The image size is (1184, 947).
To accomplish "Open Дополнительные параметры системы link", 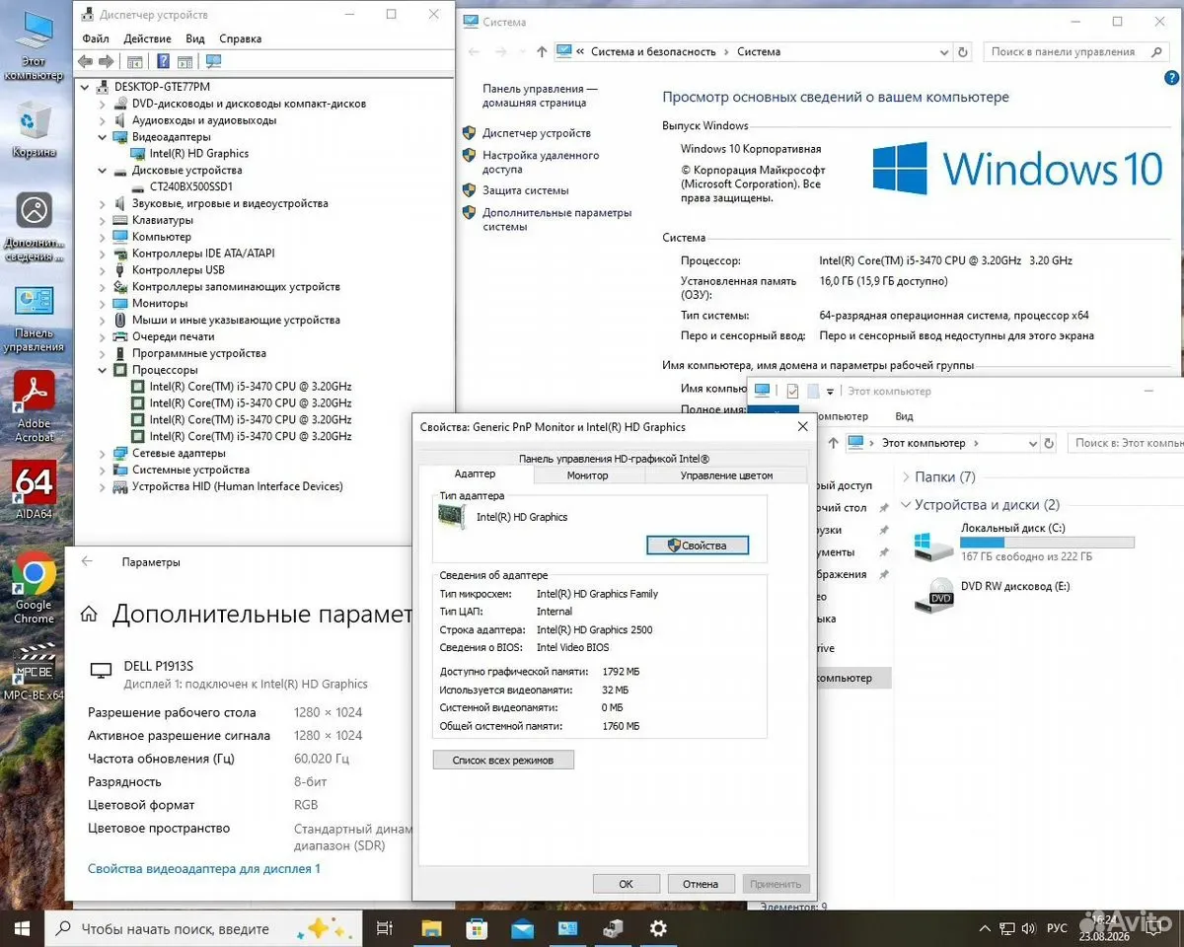I will [556, 219].
